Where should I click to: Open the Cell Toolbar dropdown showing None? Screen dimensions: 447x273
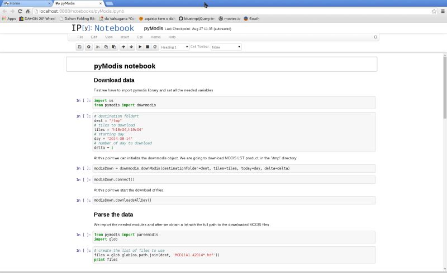(226, 47)
